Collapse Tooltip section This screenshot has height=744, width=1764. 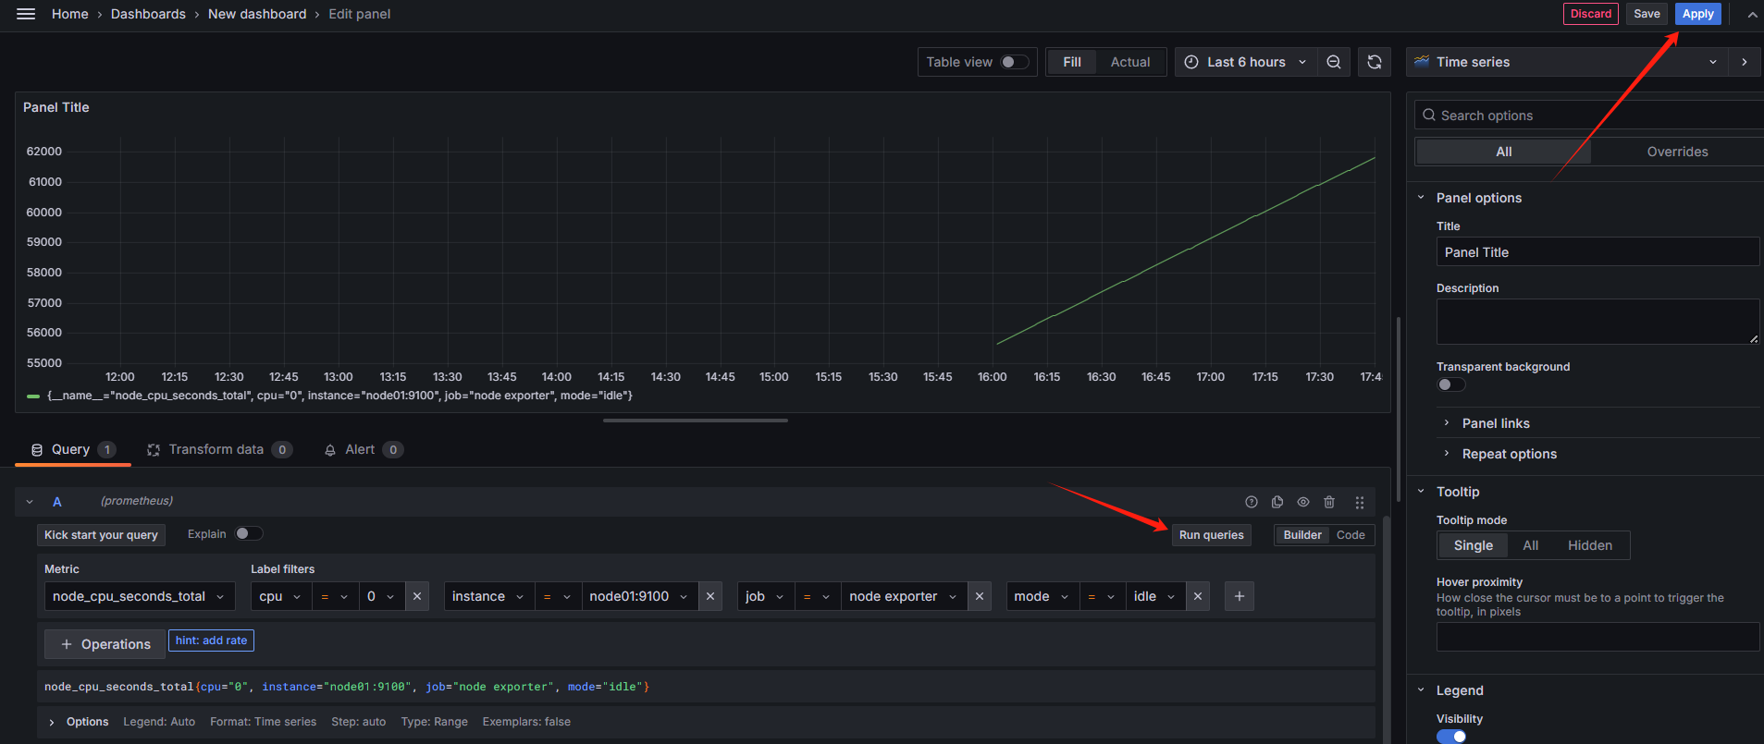click(x=1422, y=491)
